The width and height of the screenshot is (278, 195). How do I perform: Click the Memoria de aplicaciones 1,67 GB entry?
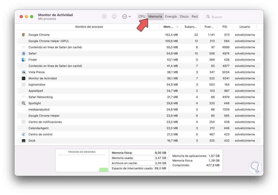[196, 156]
